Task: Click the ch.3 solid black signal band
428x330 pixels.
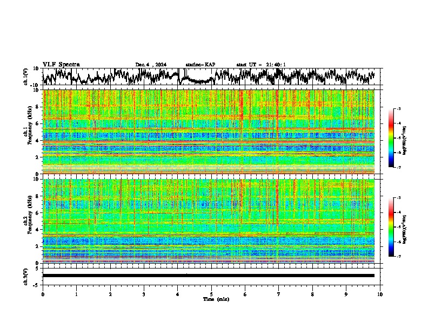Action: point(209,276)
